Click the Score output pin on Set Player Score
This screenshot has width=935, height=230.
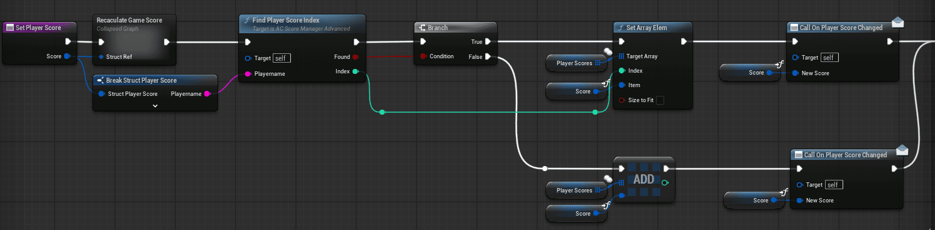tap(68, 56)
